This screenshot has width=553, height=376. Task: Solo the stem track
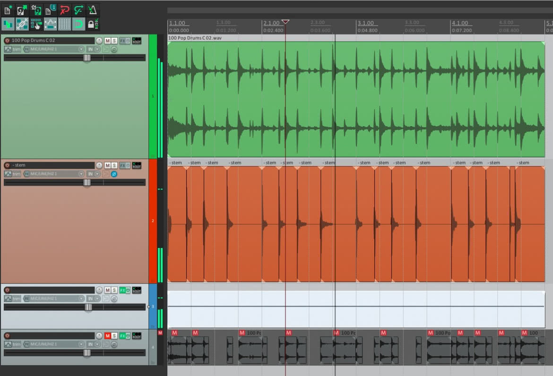coord(114,165)
